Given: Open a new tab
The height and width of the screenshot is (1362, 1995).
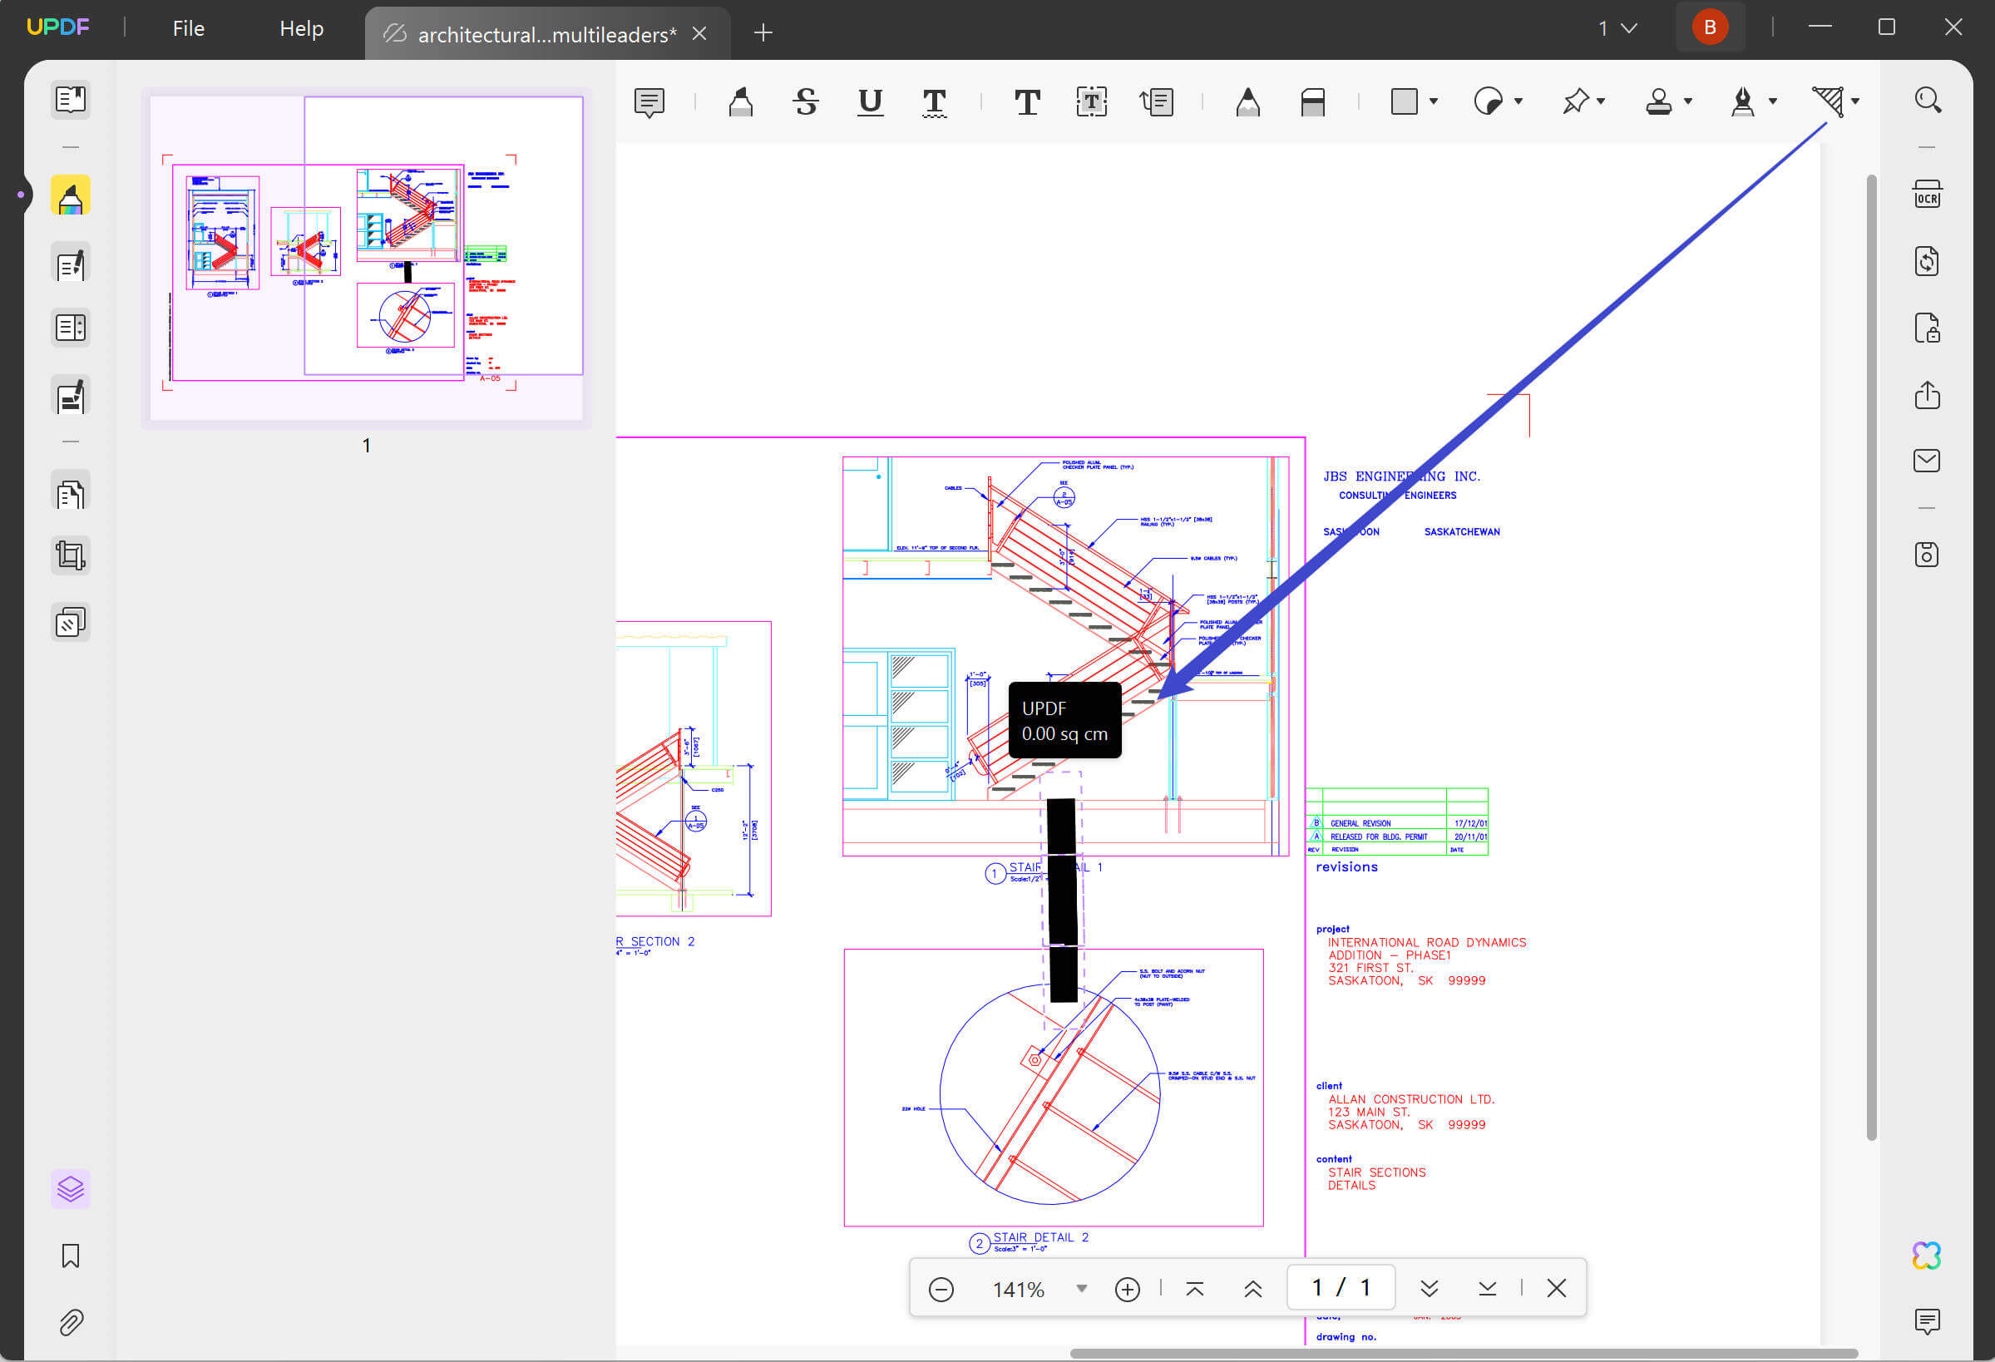Looking at the screenshot, I should (x=763, y=32).
